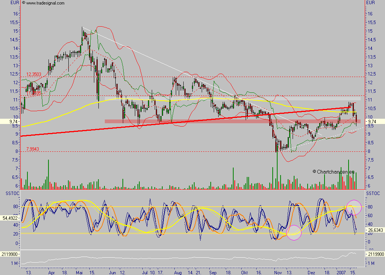The height and width of the screenshot is (275, 385).
Task: Click the 9,74 price tag on left axis
Action: [x=11, y=121]
